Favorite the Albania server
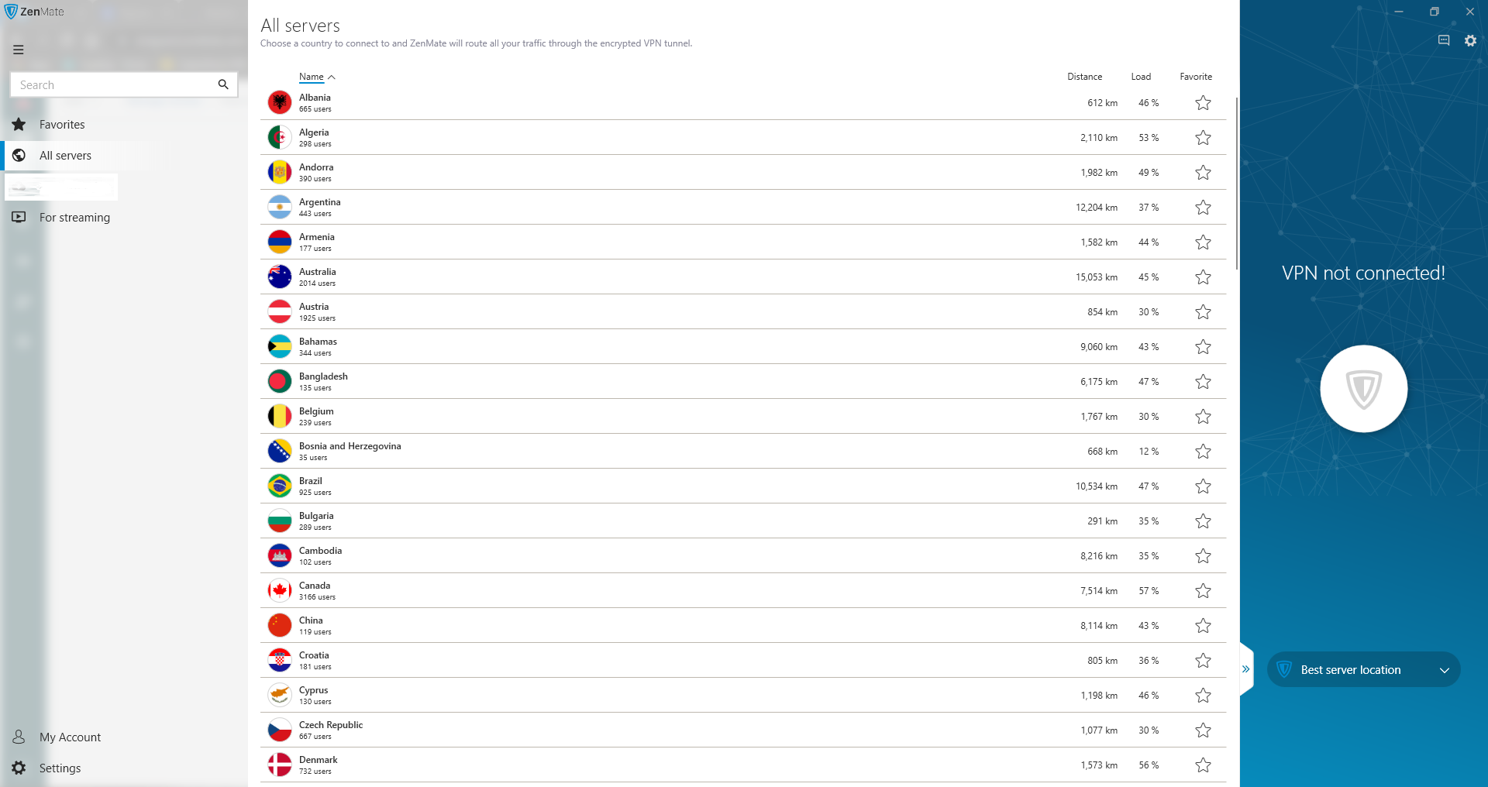This screenshot has height=787, width=1488. click(x=1203, y=102)
